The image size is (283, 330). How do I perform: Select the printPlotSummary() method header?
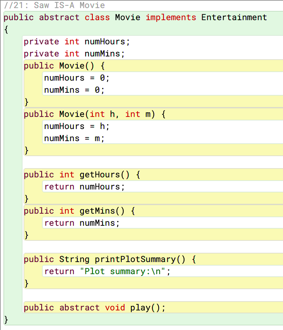(110, 259)
